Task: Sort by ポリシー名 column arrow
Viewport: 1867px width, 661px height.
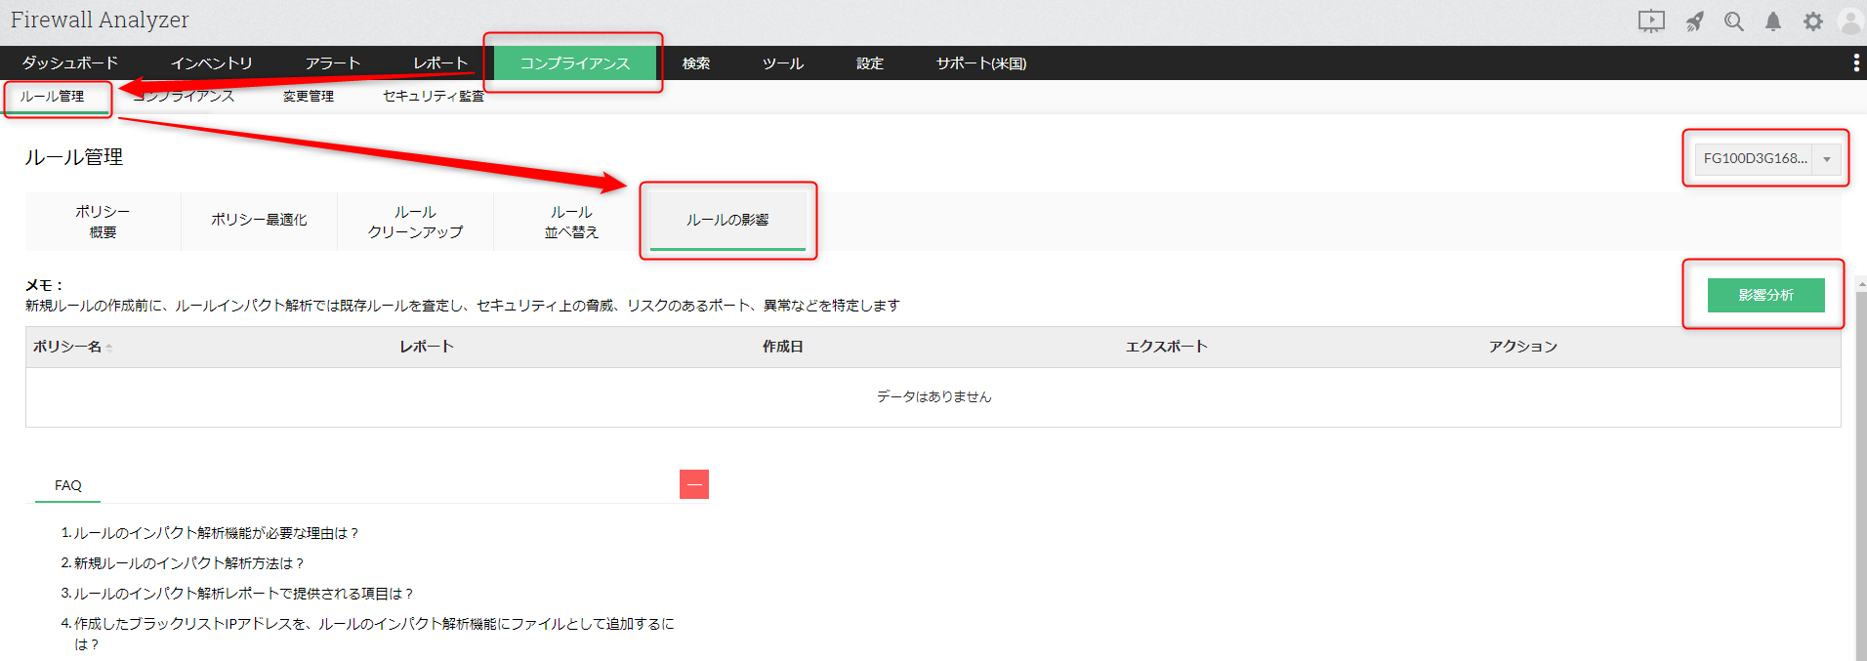Action: [x=109, y=348]
